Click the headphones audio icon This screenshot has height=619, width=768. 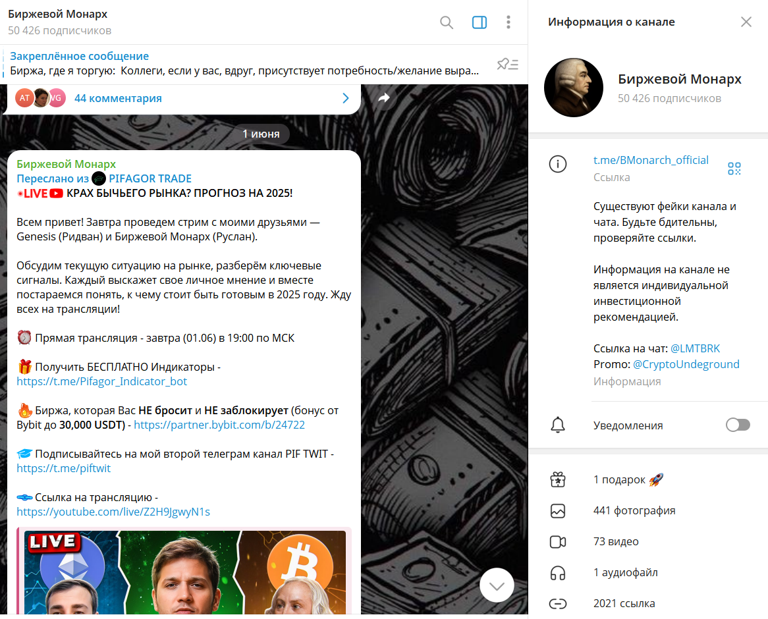(x=558, y=572)
